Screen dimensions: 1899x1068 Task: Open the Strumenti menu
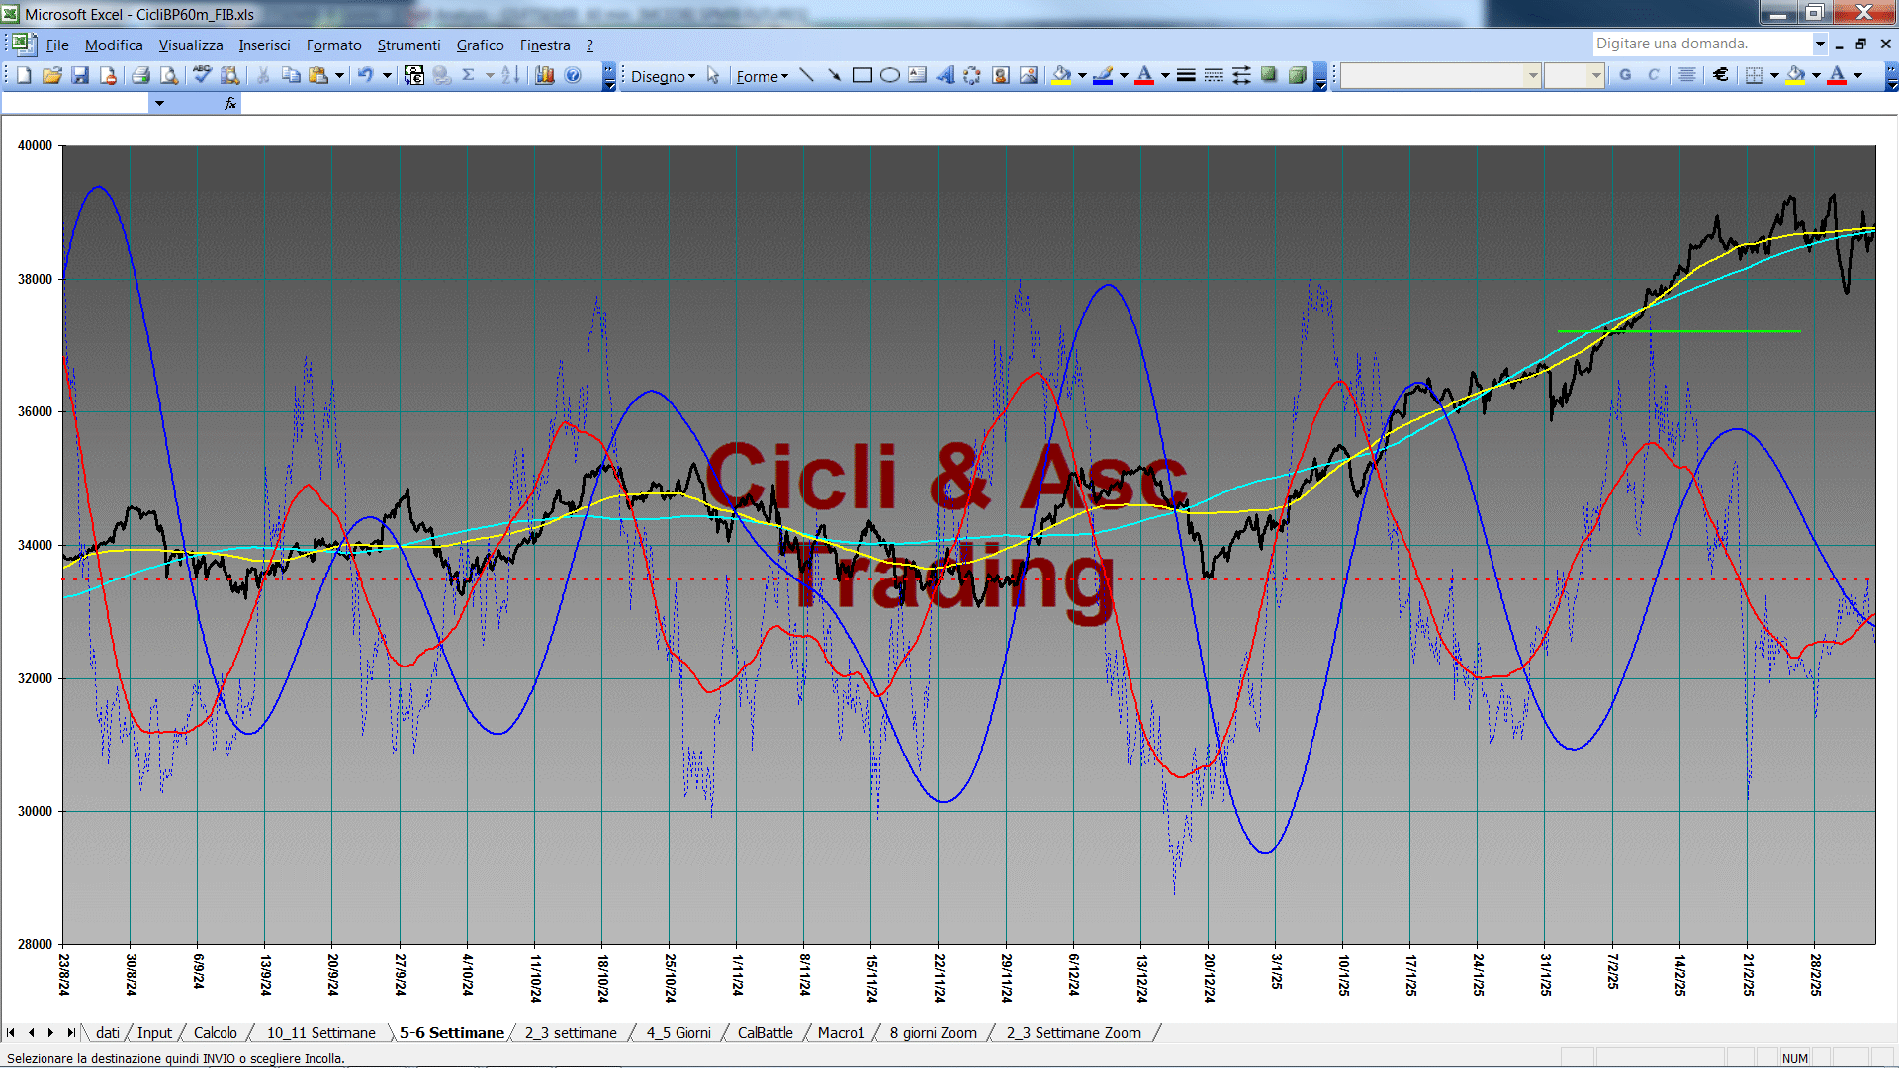click(x=408, y=45)
